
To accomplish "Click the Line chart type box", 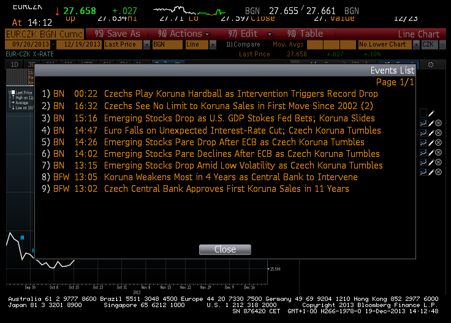I will (197, 45).
